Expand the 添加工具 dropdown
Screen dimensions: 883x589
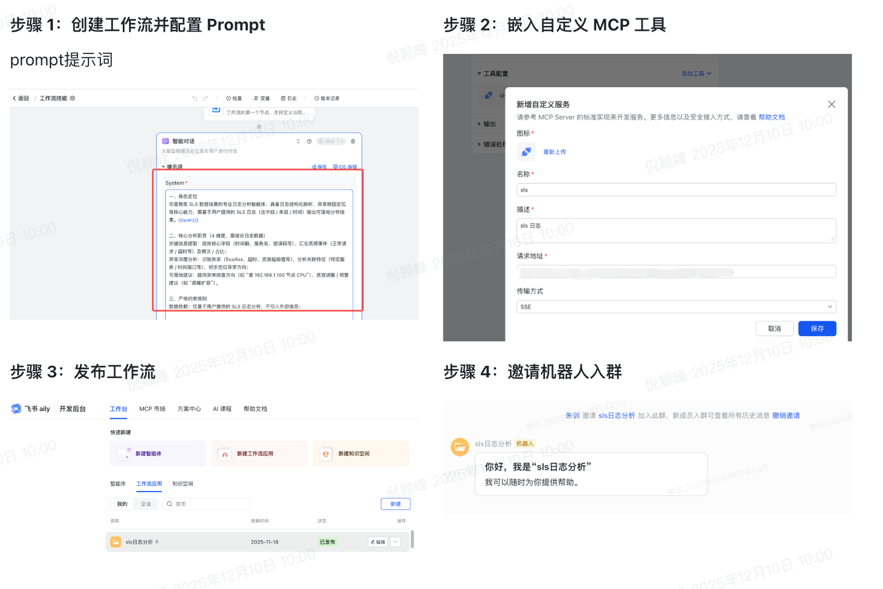tap(696, 73)
